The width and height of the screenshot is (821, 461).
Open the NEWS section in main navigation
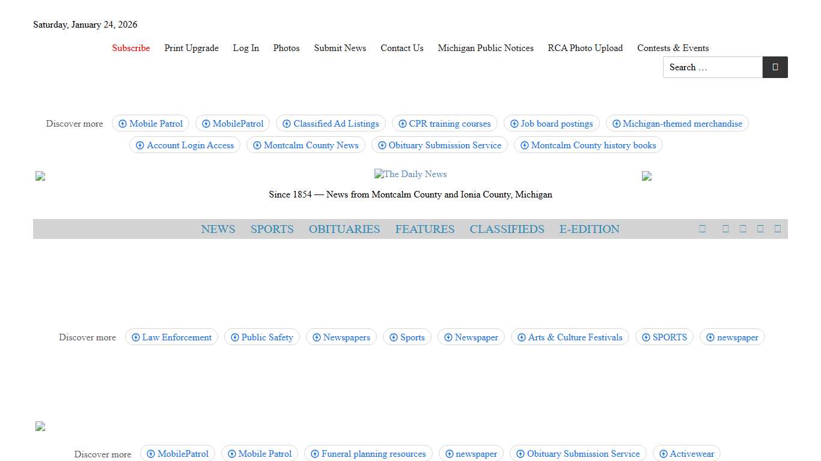click(218, 229)
